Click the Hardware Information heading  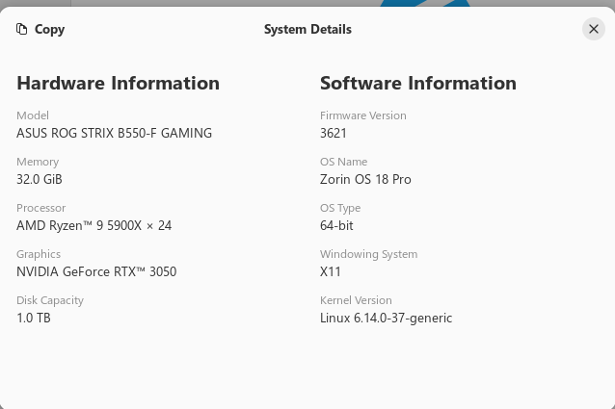[118, 83]
